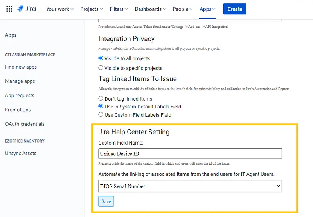This screenshot has height=217, width=313.
Task: Expand the Projects menu
Action: click(92, 9)
